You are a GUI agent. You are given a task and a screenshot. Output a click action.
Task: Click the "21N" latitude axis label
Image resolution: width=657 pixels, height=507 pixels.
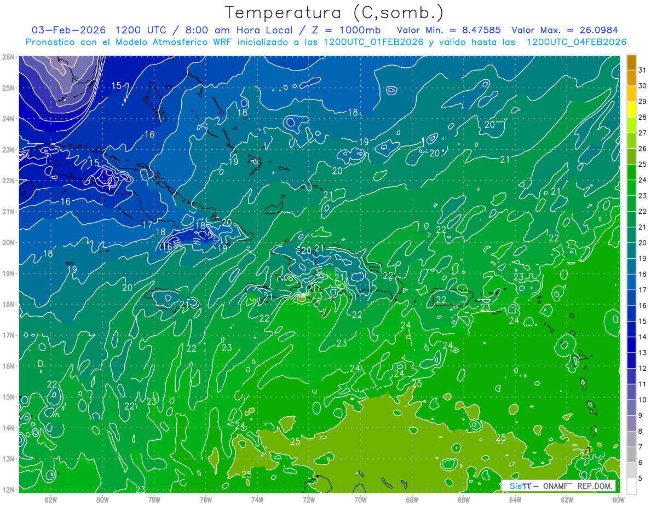pyautogui.click(x=8, y=211)
